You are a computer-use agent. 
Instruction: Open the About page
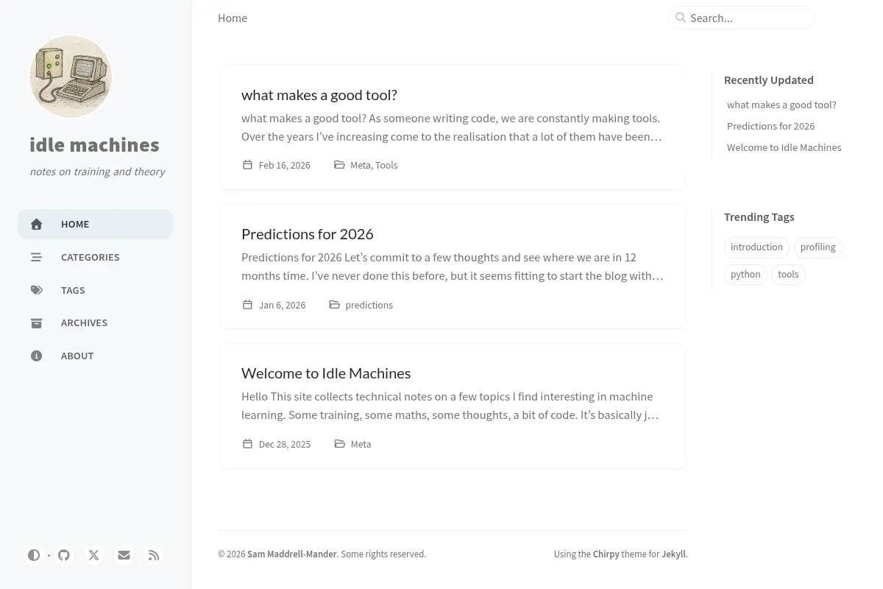pos(95,356)
